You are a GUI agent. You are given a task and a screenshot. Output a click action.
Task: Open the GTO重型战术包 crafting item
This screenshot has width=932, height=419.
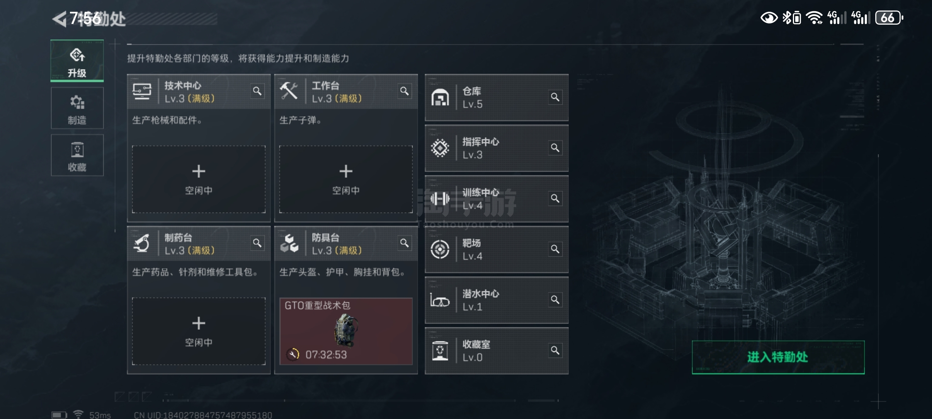[346, 331]
